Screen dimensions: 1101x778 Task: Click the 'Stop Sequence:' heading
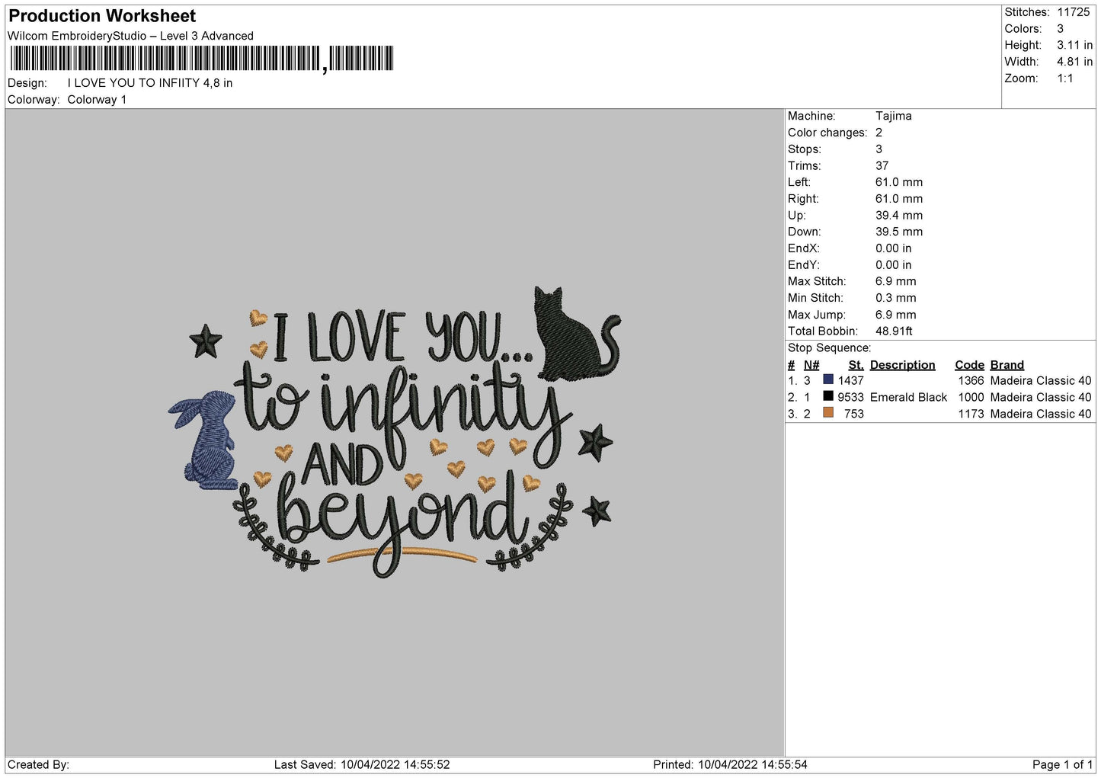[829, 348]
